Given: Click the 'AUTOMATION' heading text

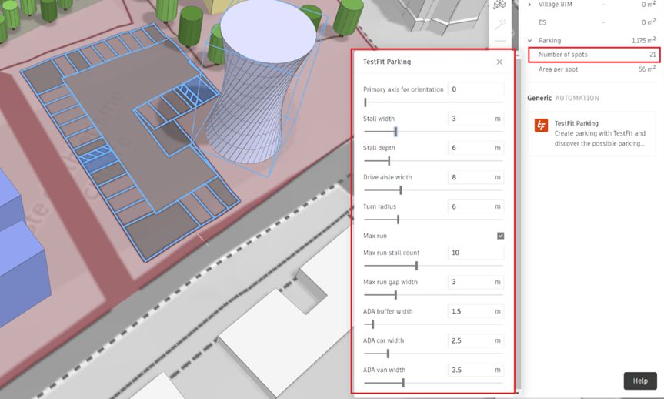Looking at the screenshot, I should 577,98.
